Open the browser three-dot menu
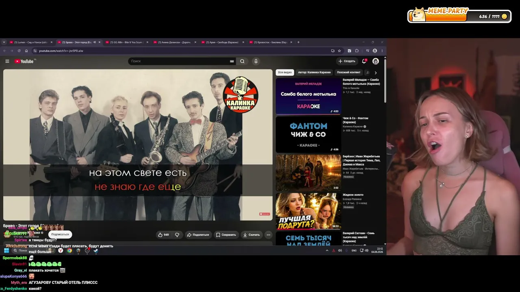The height and width of the screenshot is (292, 520). click(x=382, y=51)
